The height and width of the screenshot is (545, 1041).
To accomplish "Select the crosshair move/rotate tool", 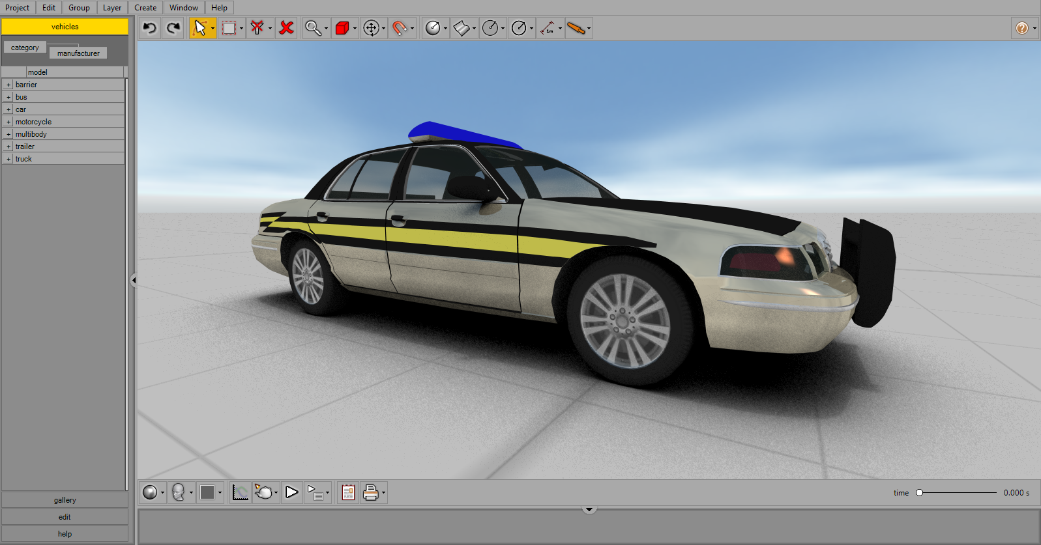I will (371, 28).
